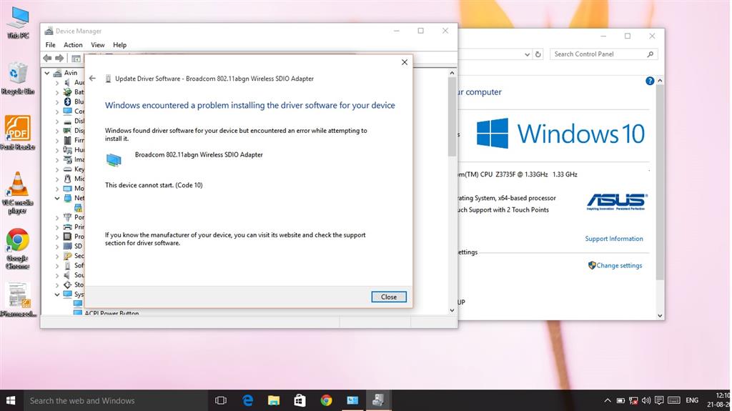Screen dimensions: 732x411
Task: Dismiss dialog with X button
Action: 405,62
